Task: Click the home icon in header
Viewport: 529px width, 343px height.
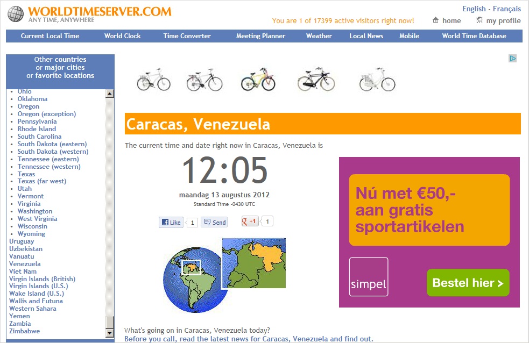Action: (436, 20)
